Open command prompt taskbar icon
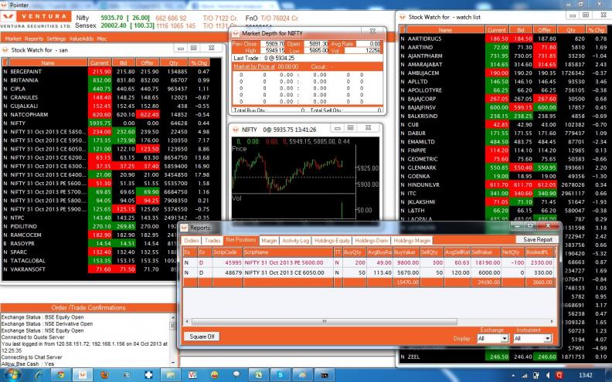 [325, 375]
